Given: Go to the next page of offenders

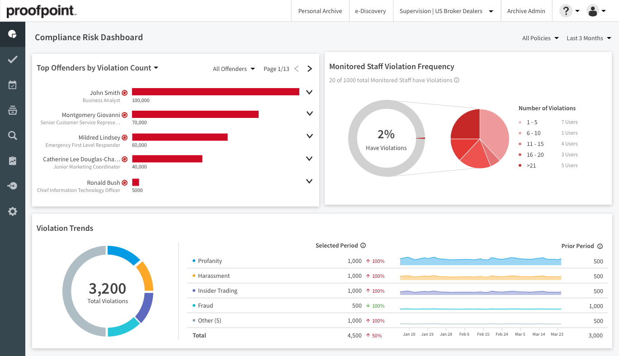Looking at the screenshot, I should 310,68.
